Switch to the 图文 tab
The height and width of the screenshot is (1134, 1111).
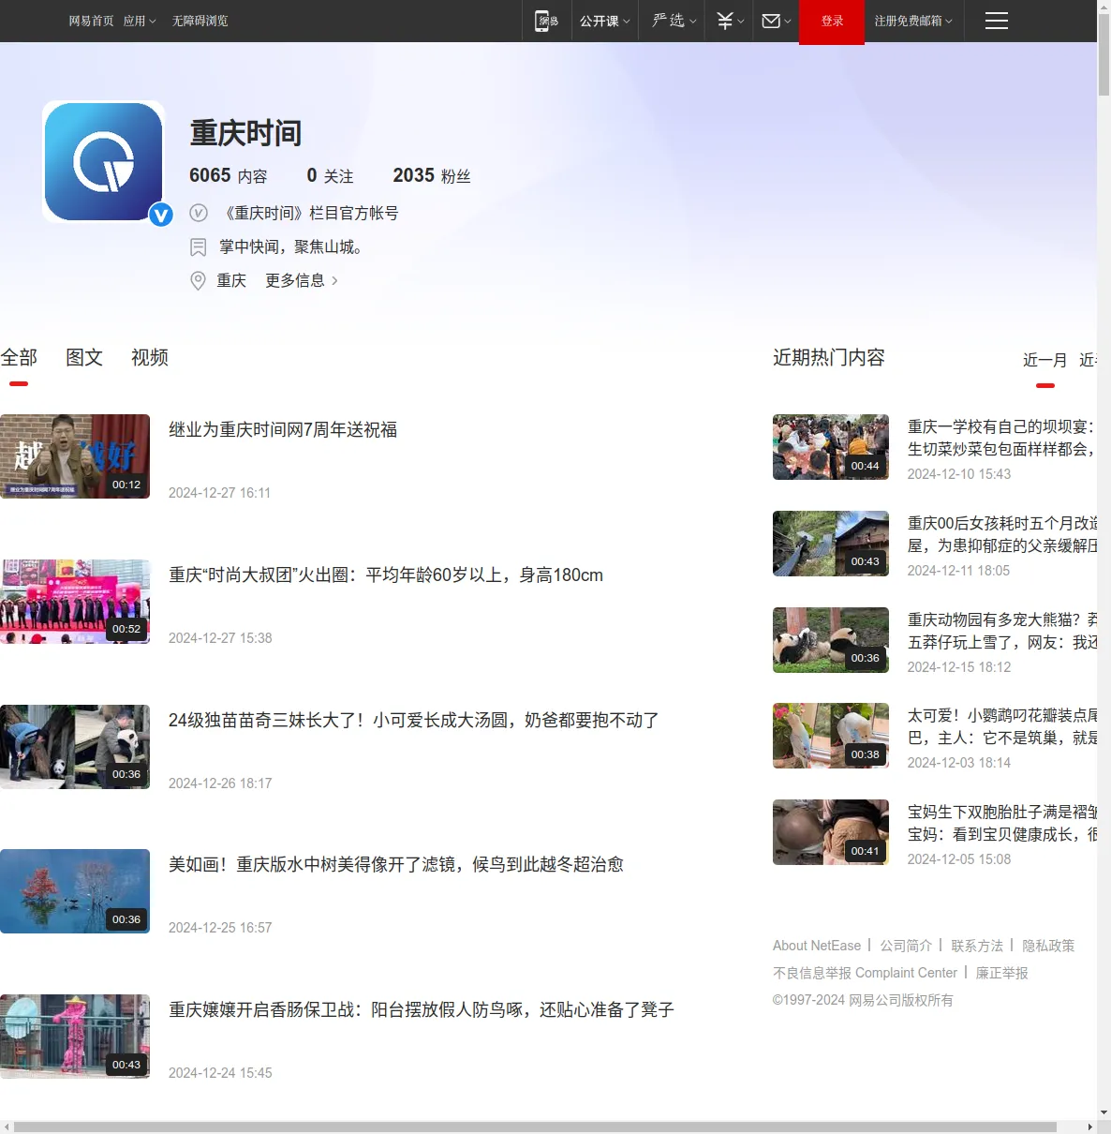[84, 357]
